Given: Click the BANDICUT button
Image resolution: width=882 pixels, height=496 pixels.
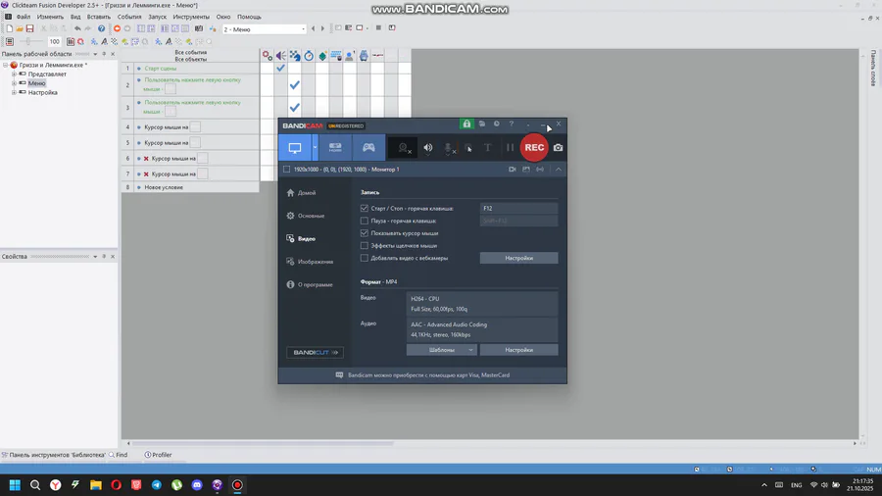Looking at the screenshot, I should [x=315, y=353].
